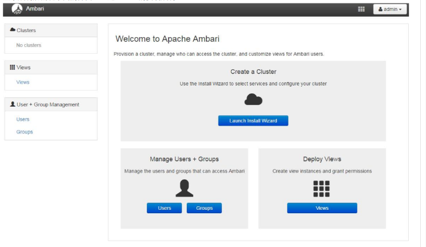Open the Users link in sidebar

[23, 120]
